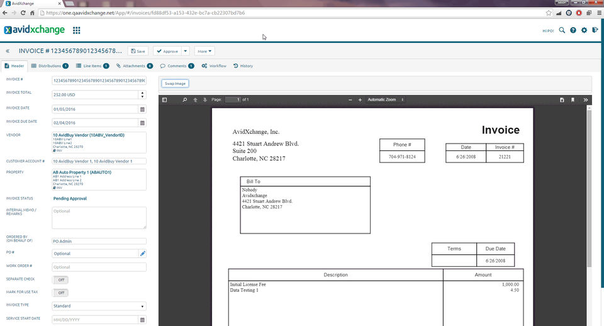This screenshot has height=326, width=604.
Task: Open the Invoice Date calendar picker
Action: click(142, 110)
